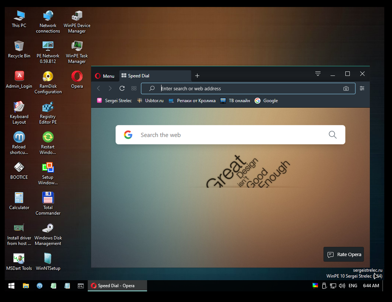Open the Google bookmark in bookmarks bar
392x302 pixels.
266,100
